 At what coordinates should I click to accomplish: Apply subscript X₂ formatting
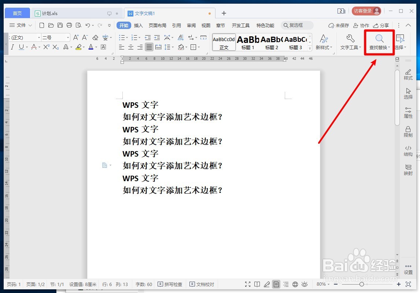(x=55, y=47)
